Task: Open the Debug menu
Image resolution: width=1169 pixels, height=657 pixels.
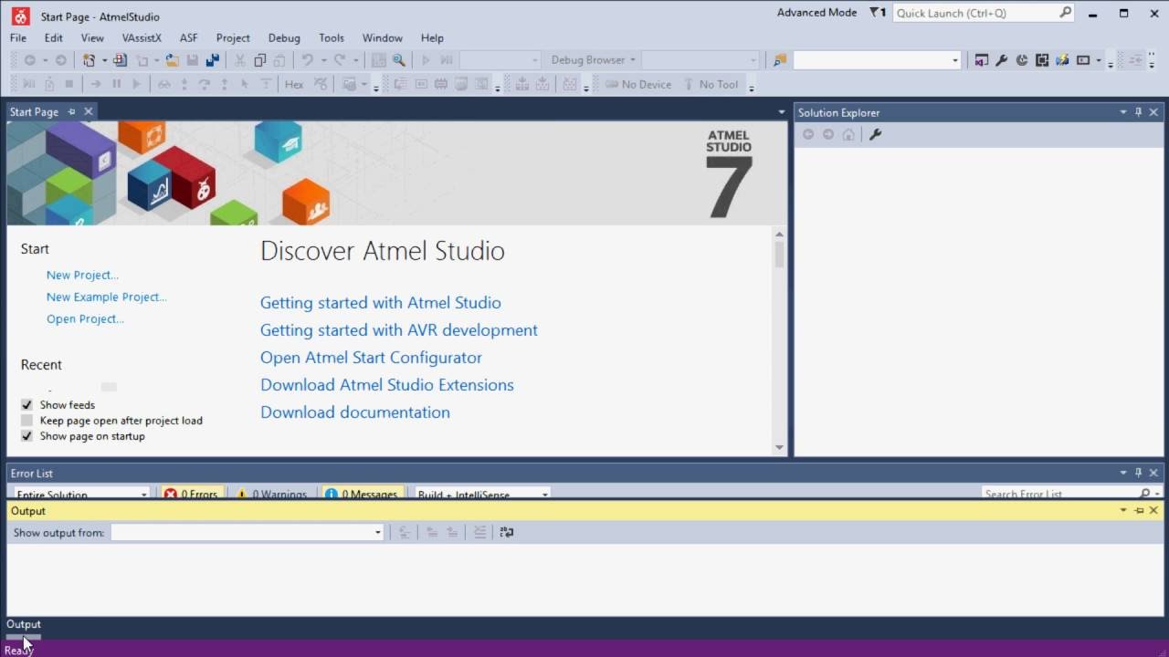Action: (284, 37)
